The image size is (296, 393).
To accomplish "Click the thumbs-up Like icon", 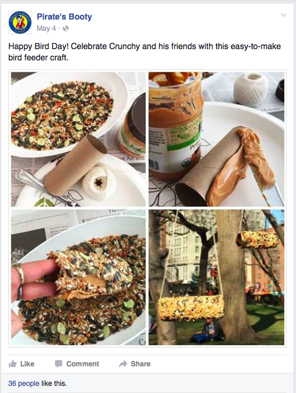I will (12, 363).
